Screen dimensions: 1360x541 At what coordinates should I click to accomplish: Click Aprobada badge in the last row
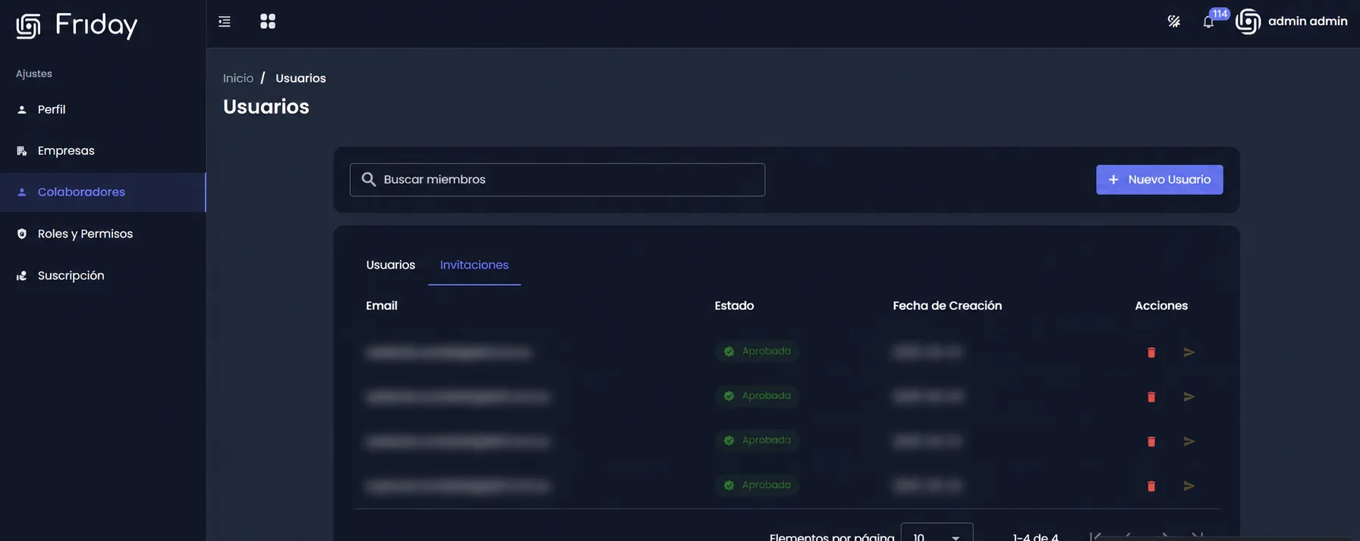(757, 485)
